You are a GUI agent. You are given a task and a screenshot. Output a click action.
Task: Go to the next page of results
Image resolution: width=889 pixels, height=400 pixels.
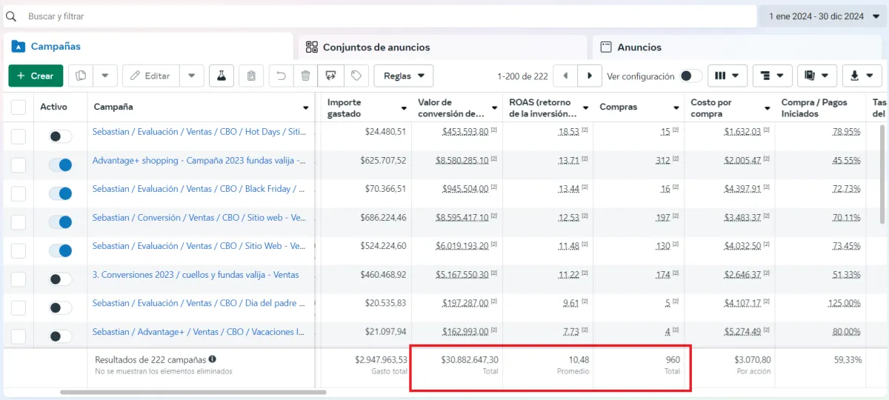coord(590,76)
